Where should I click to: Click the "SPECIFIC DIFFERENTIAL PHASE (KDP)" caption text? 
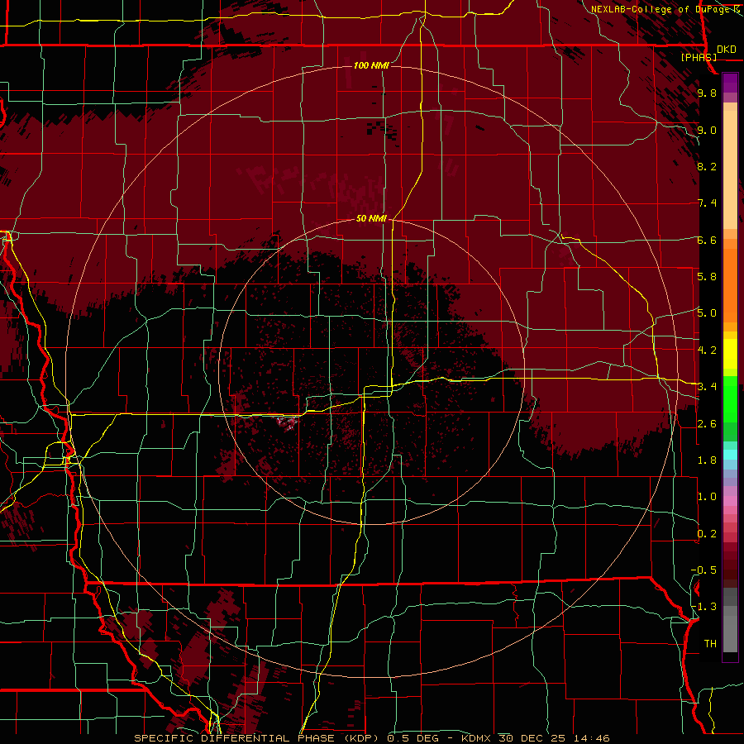tap(256, 738)
